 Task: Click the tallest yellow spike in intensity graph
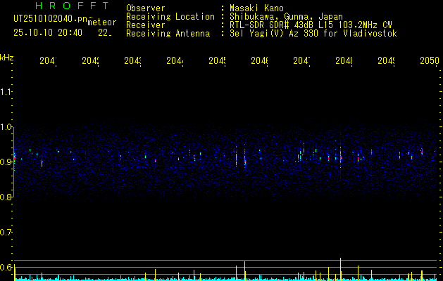(340, 269)
